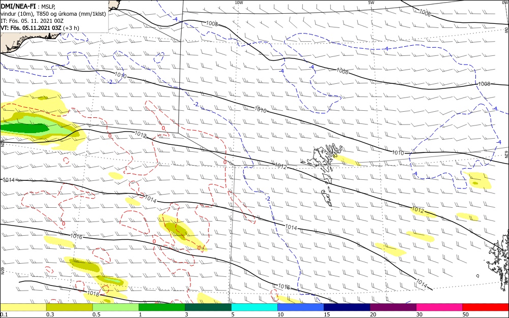509x318 pixels.
Task: Click the 'DMI/NEA-FI : MSLP,' title text
Action: click(28, 6)
